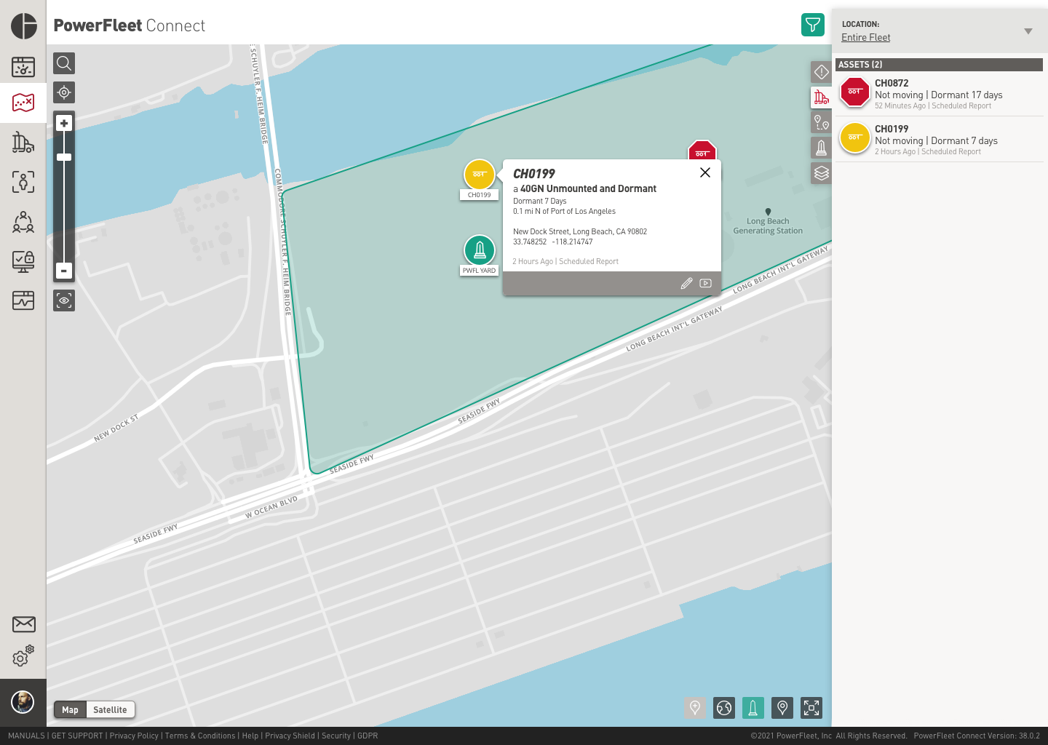The height and width of the screenshot is (745, 1048).
Task: Select asset CH0872 in the assets list
Action: [940, 94]
